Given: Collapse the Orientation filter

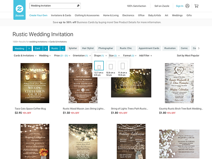Looking at the screenshot, I should coord(82,56).
